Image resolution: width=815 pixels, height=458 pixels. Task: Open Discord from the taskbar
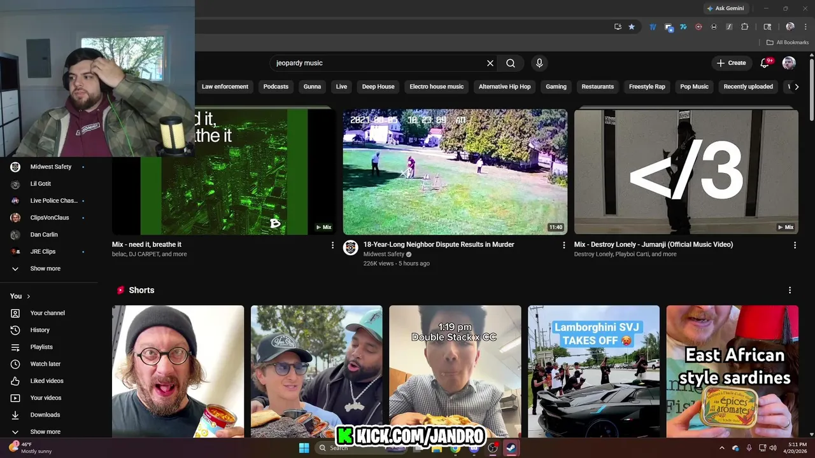click(x=474, y=448)
